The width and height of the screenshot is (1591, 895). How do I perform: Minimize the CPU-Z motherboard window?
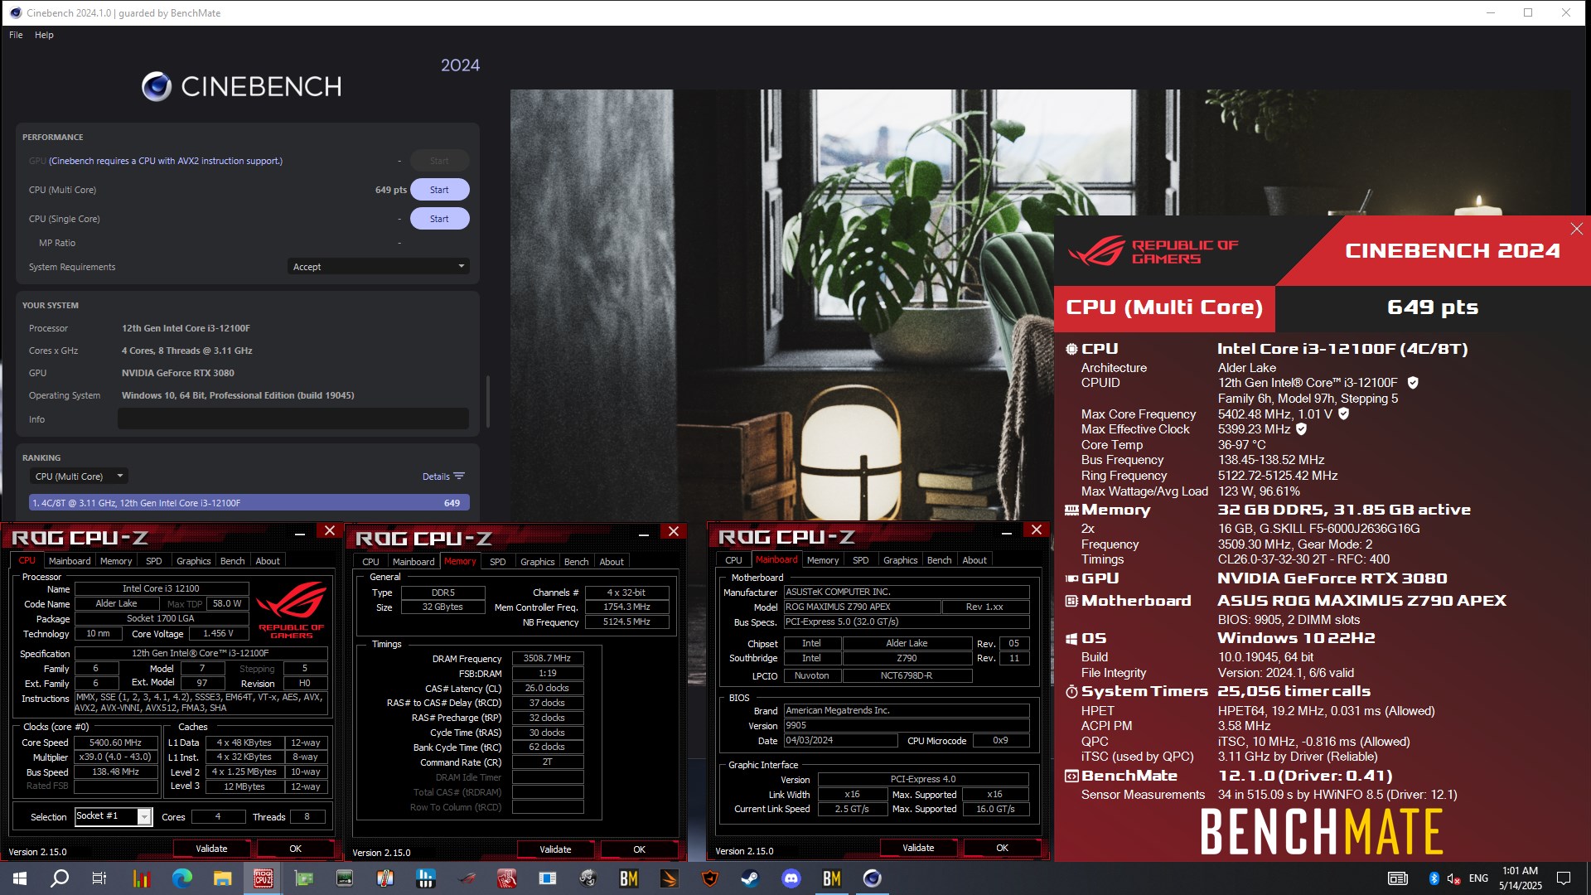click(x=1006, y=531)
